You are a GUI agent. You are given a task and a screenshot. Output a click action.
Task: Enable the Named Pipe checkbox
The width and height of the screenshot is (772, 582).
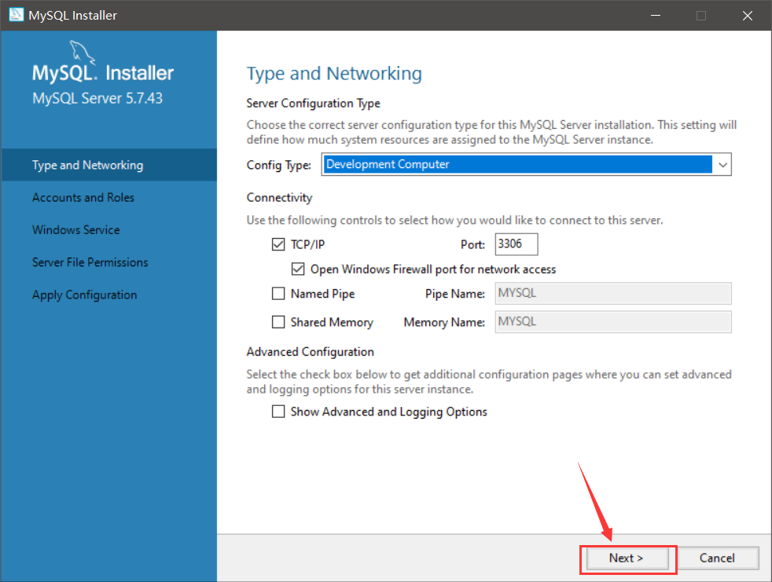click(278, 294)
